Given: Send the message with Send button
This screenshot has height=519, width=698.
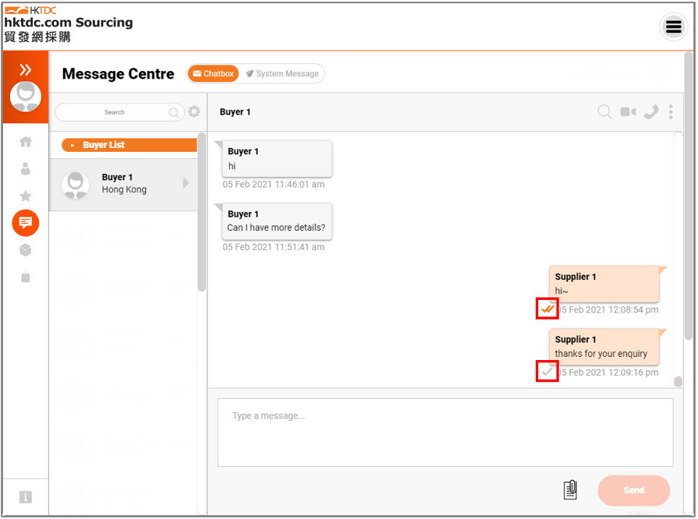Looking at the screenshot, I should pyautogui.click(x=633, y=490).
